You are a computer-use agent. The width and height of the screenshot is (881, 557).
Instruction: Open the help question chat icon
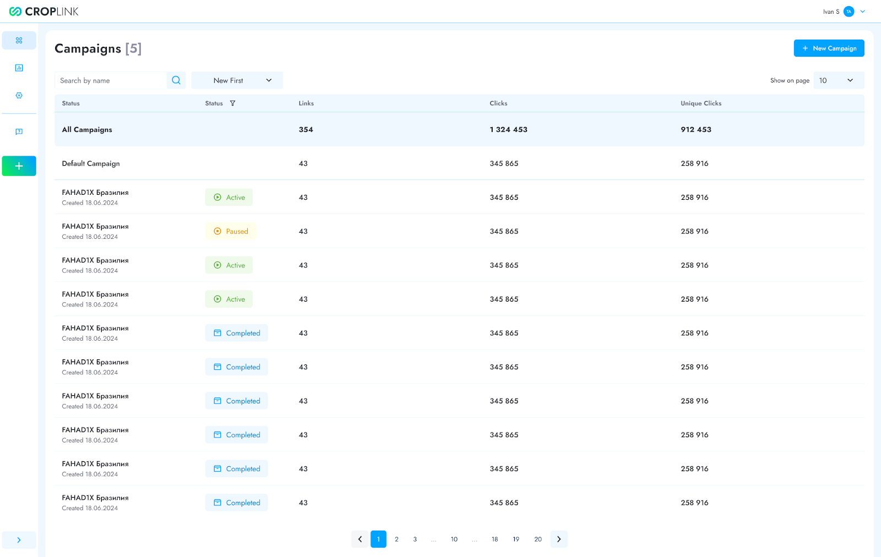click(x=19, y=132)
